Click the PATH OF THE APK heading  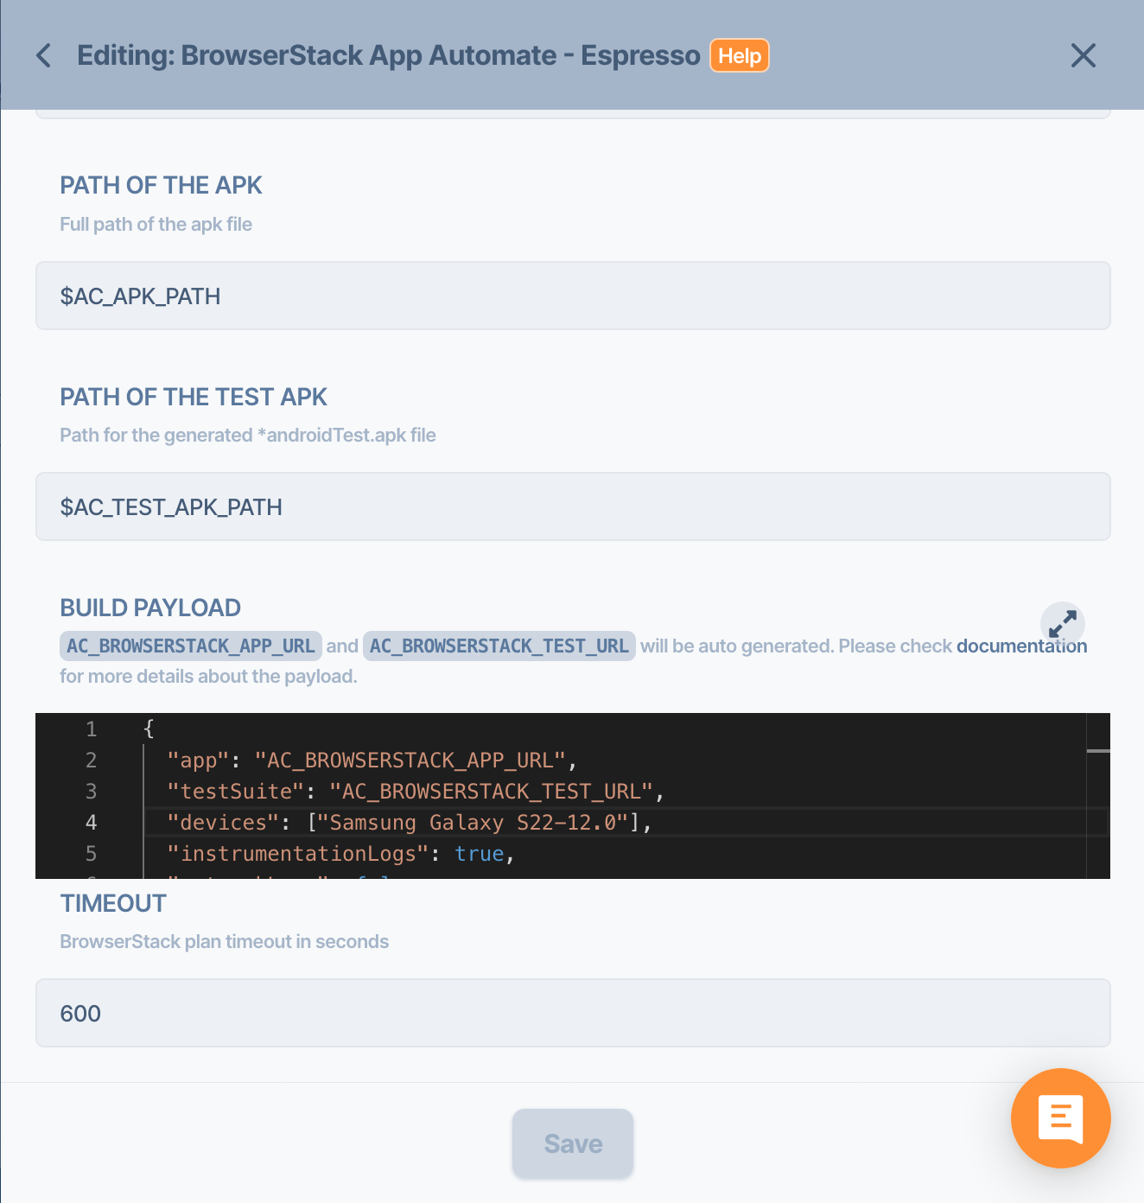tap(161, 185)
